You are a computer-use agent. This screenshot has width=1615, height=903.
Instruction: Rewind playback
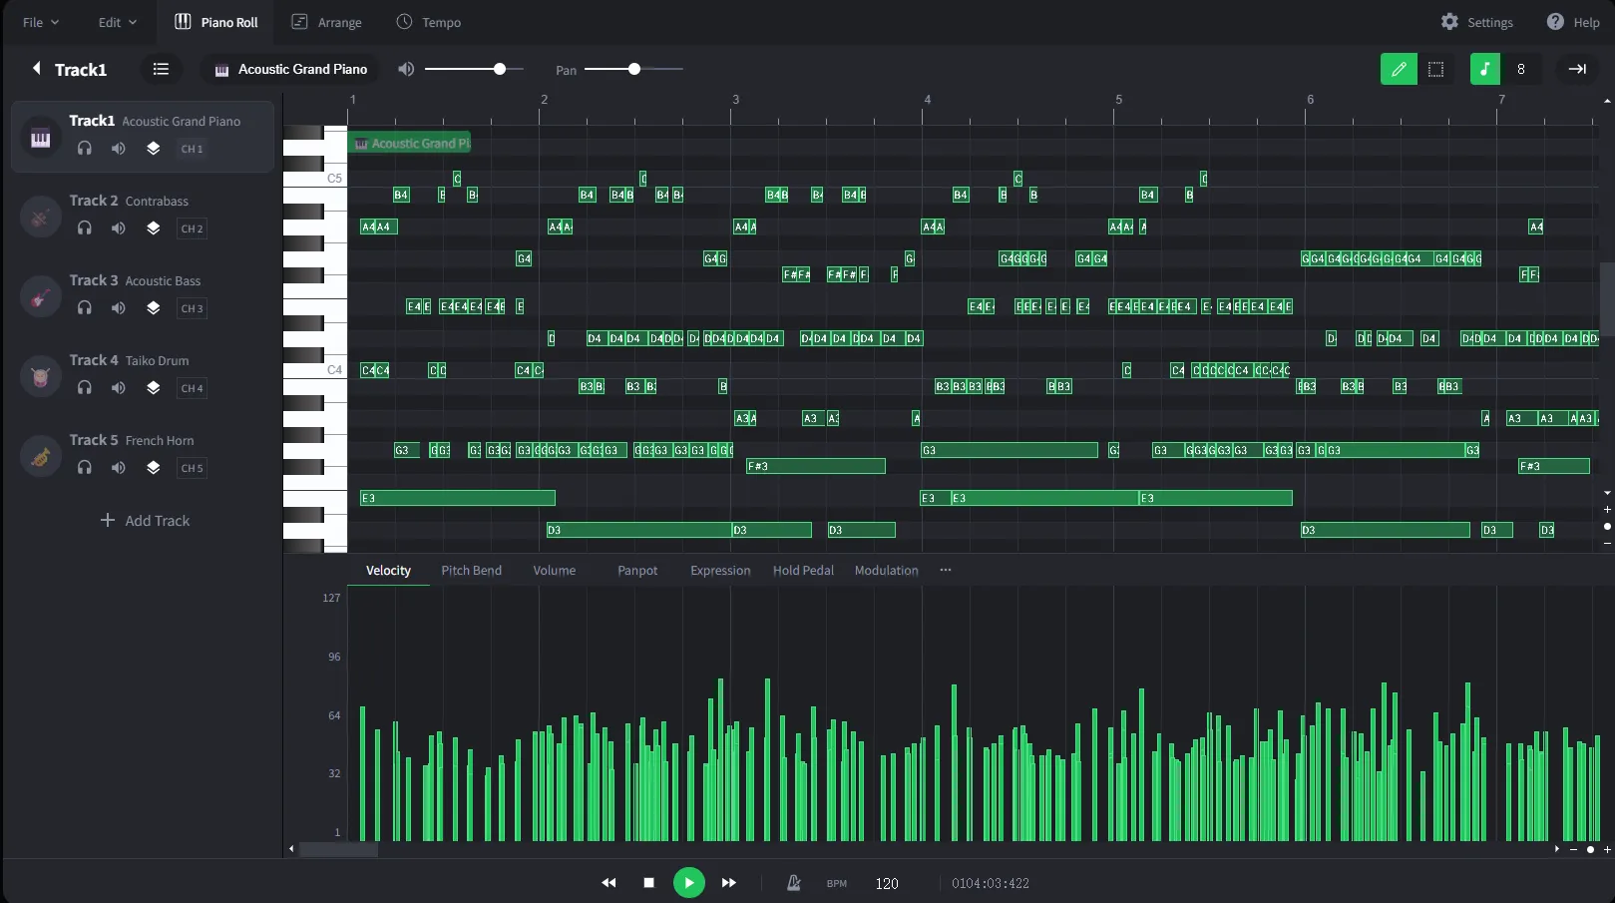click(608, 883)
